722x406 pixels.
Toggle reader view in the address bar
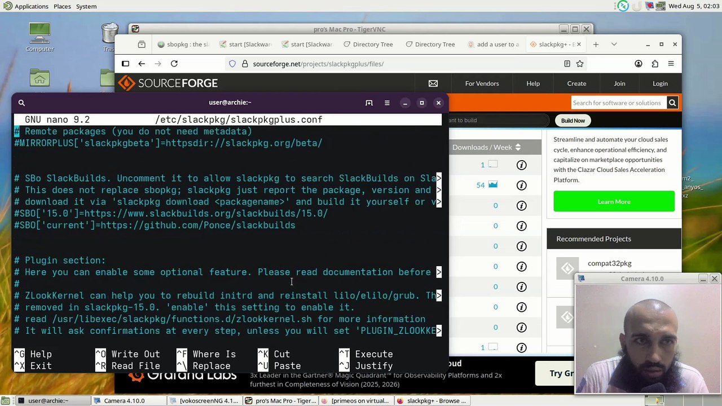click(567, 64)
